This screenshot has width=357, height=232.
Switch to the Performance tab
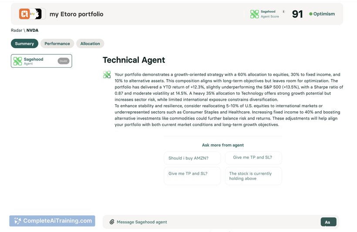(57, 43)
